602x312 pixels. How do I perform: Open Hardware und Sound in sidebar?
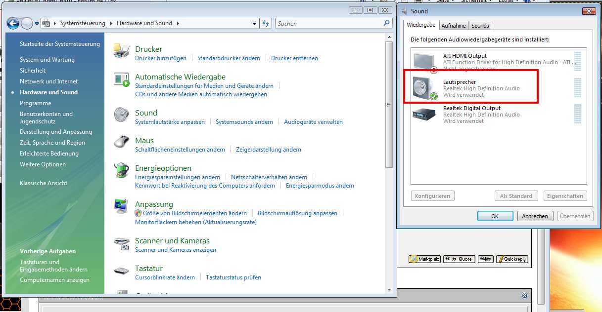tap(48, 92)
